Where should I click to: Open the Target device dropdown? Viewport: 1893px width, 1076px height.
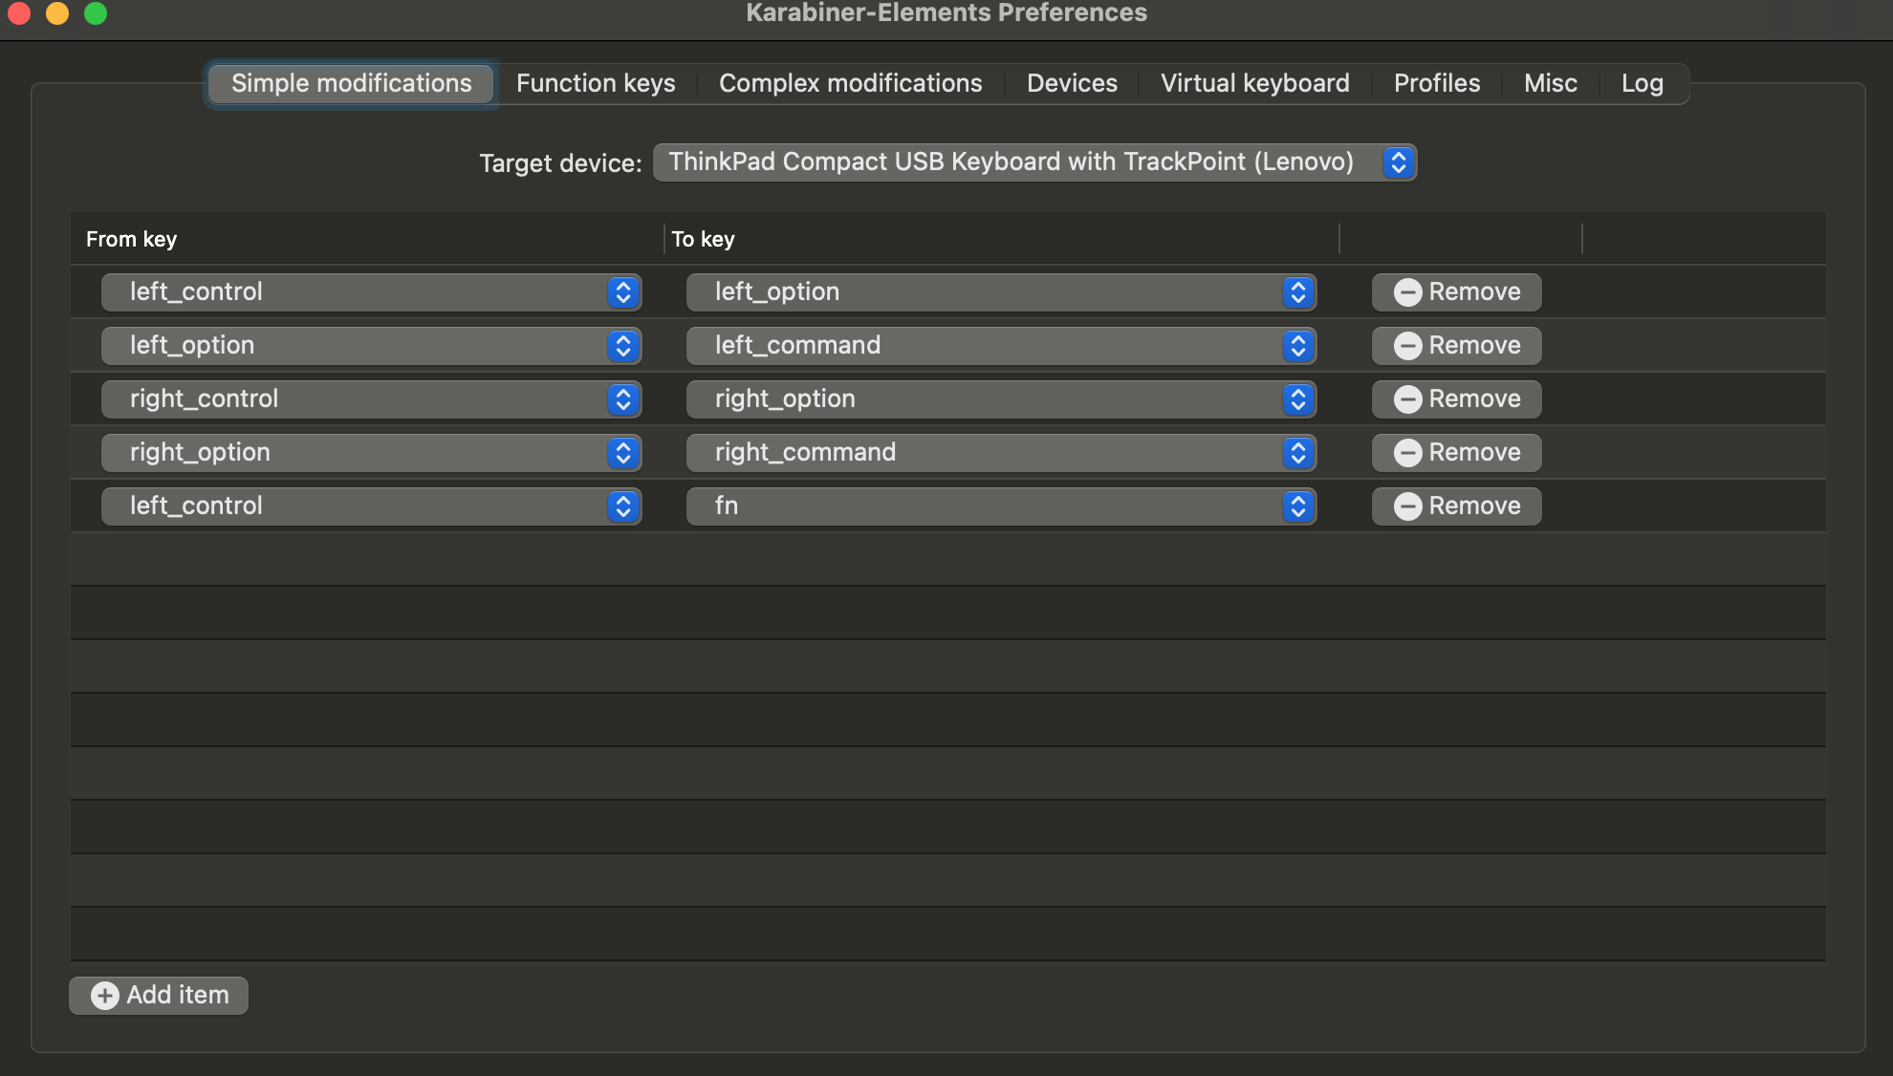point(1034,162)
